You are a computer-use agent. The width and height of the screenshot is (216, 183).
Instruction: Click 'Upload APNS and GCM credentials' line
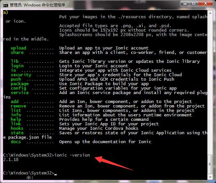117,79
